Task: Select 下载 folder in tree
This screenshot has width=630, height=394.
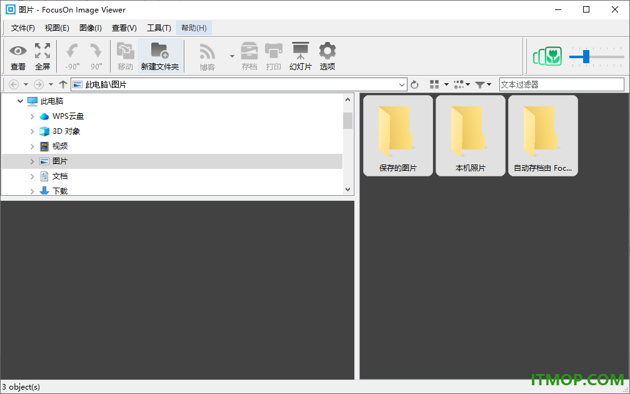Action: click(60, 191)
